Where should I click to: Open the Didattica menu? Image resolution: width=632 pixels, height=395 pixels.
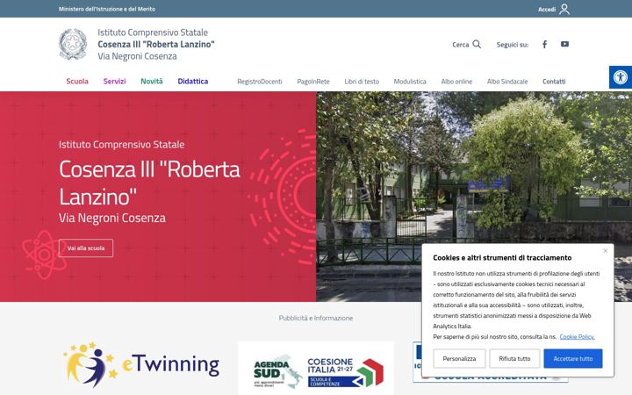(x=192, y=81)
